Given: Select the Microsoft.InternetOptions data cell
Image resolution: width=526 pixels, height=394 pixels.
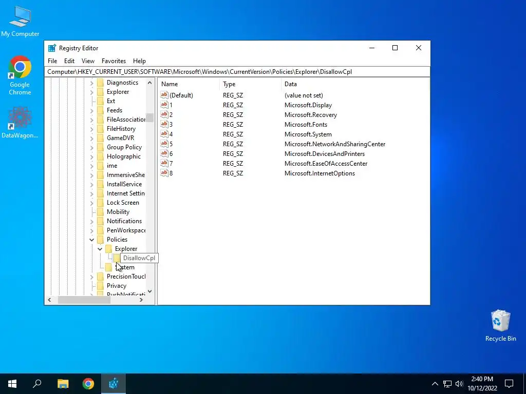Looking at the screenshot, I should pos(320,173).
